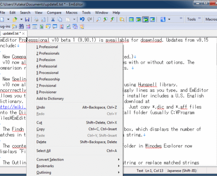Image resolution: width=217 pixels, height=176 pixels.
Task: Click the Open folder toolbar icon
Action: tap(15, 19)
